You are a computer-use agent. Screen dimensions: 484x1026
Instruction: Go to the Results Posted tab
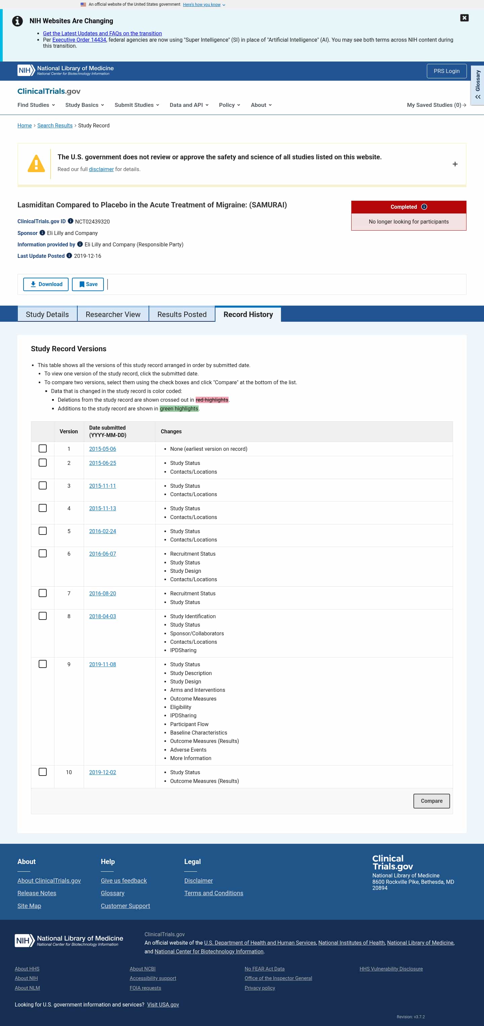coord(182,314)
